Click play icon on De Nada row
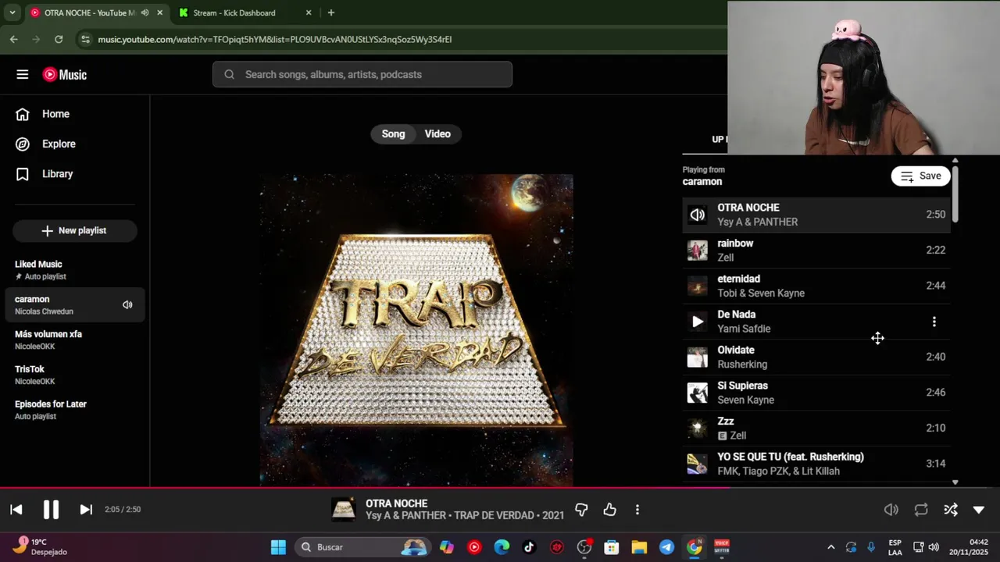The height and width of the screenshot is (562, 1000). (698, 322)
